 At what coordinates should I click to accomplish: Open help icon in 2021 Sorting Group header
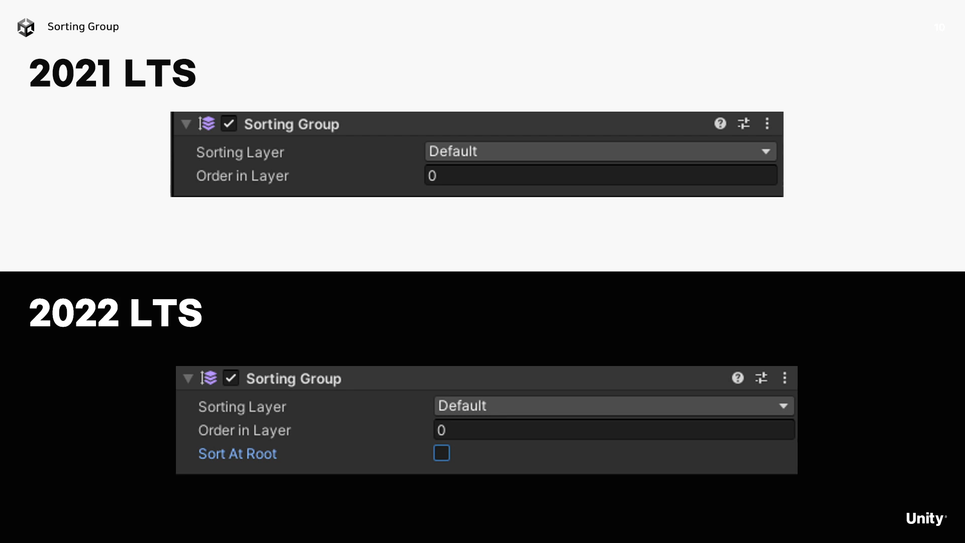720,124
